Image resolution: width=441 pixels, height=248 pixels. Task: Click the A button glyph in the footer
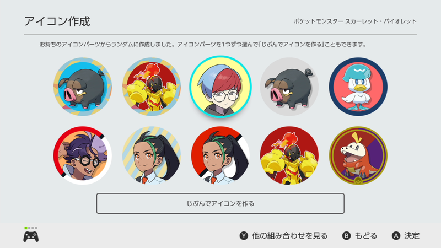point(396,236)
